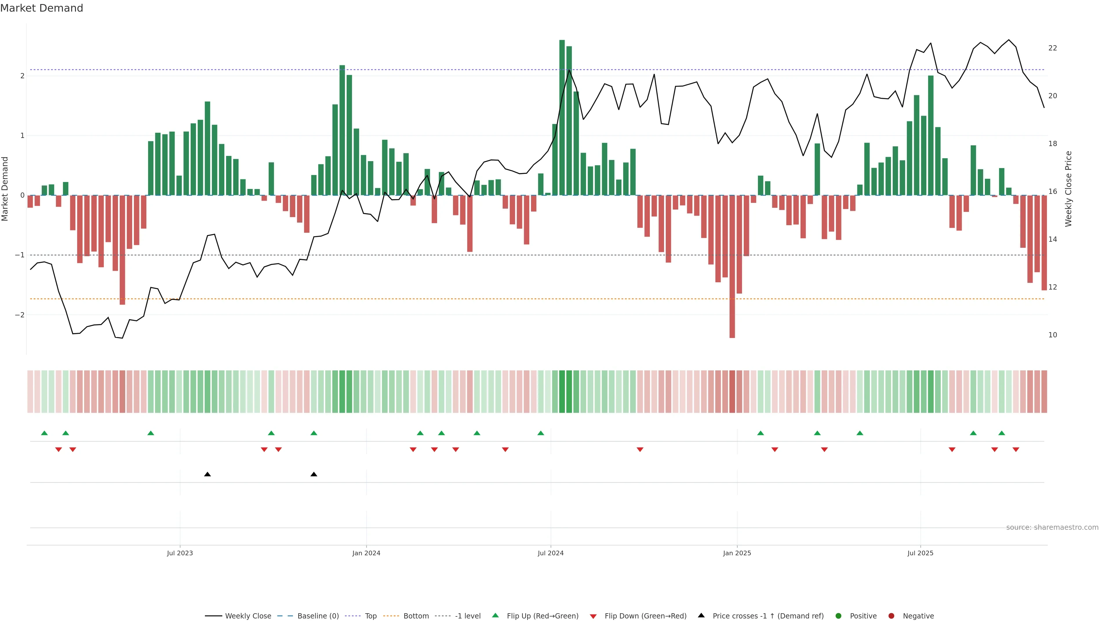1113x626 pixels.
Task: Click the Jan 2024 x-axis label
Action: tap(366, 553)
